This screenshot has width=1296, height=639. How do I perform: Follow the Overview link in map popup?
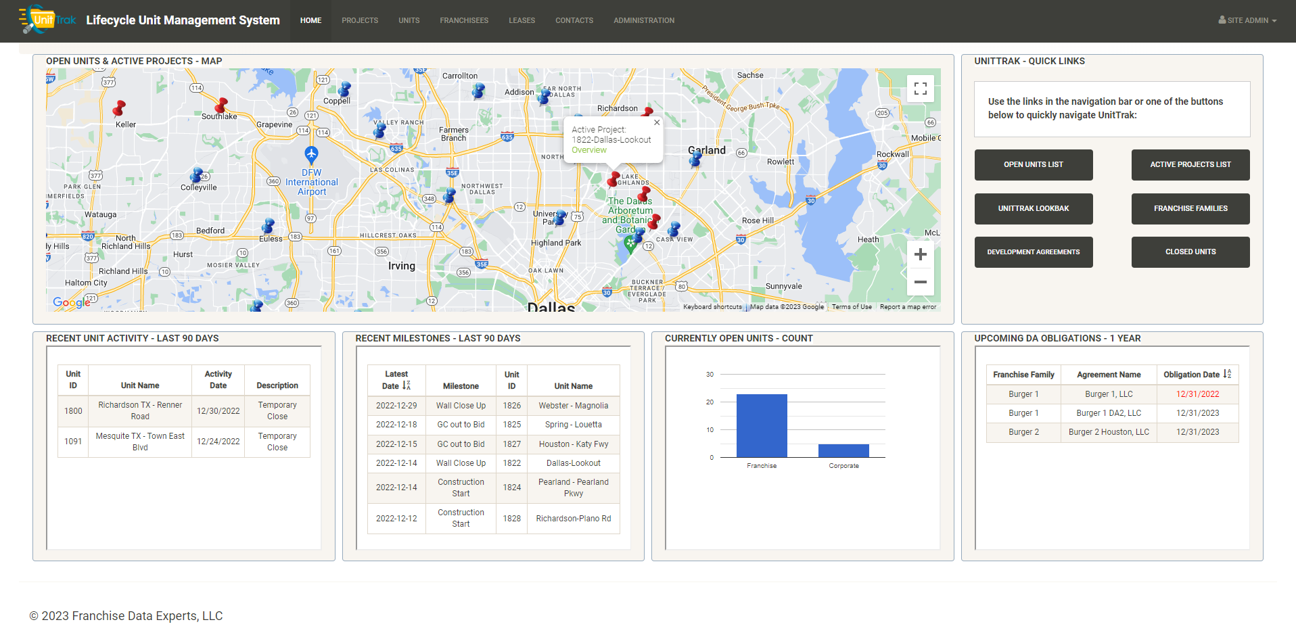pyautogui.click(x=588, y=149)
